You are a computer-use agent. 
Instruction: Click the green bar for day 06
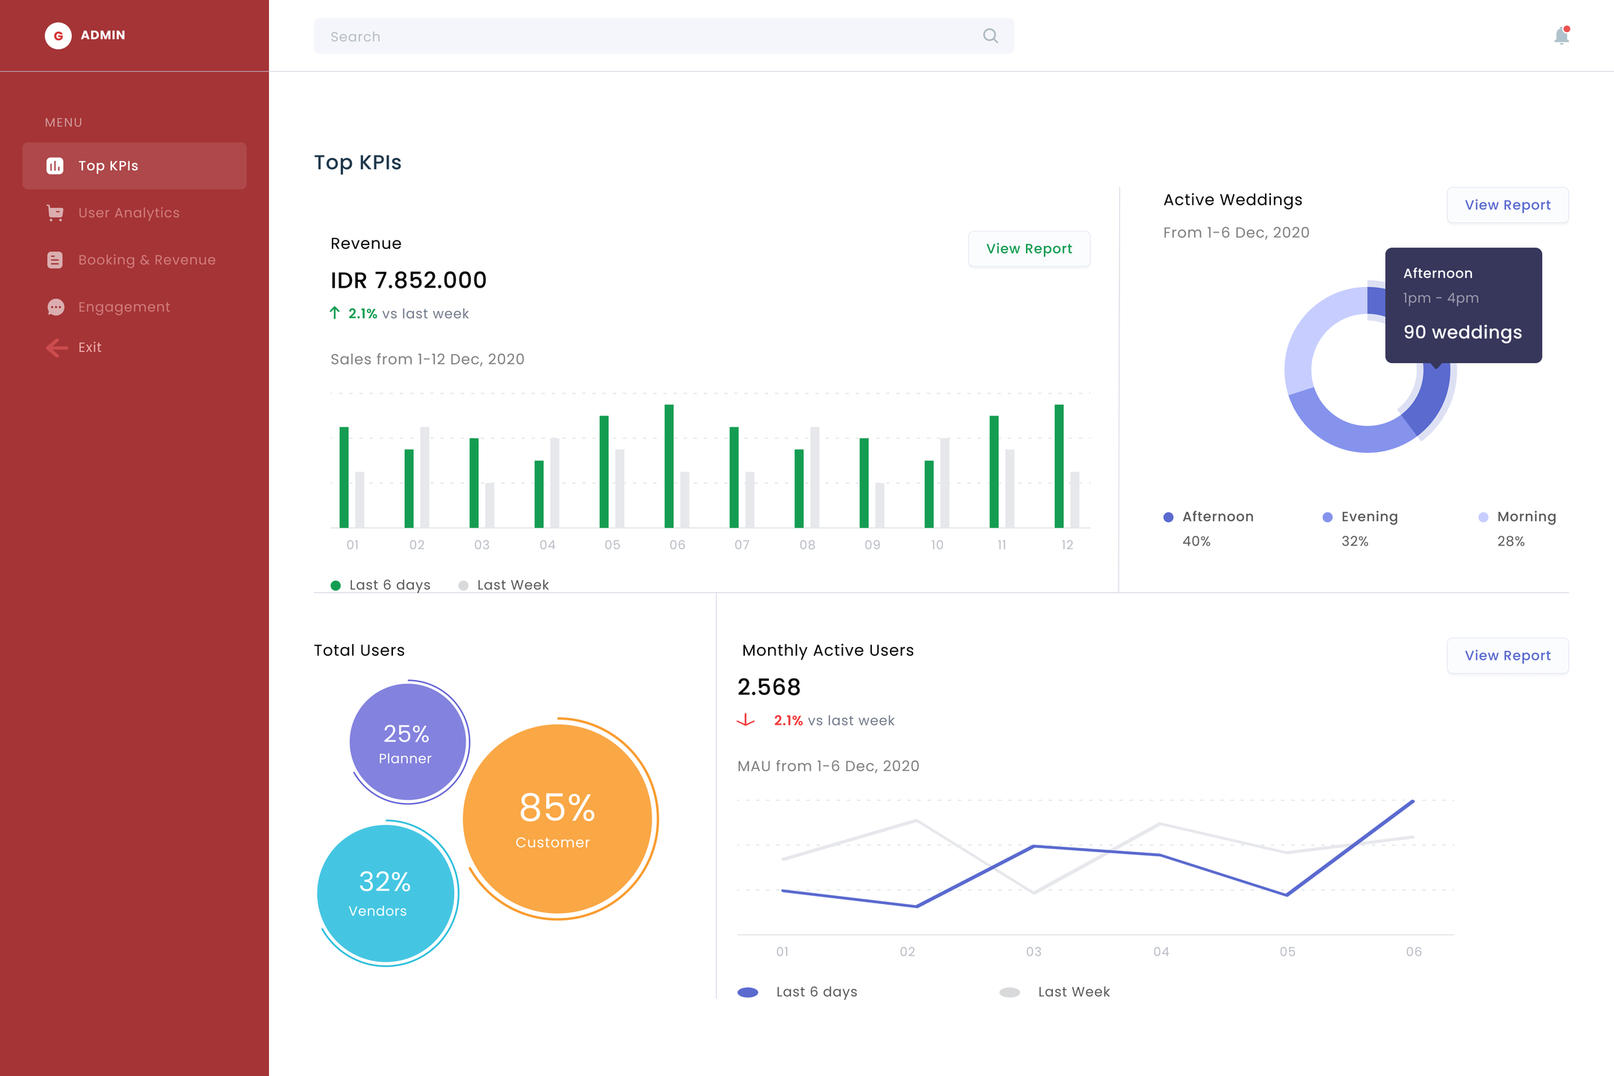coord(669,466)
